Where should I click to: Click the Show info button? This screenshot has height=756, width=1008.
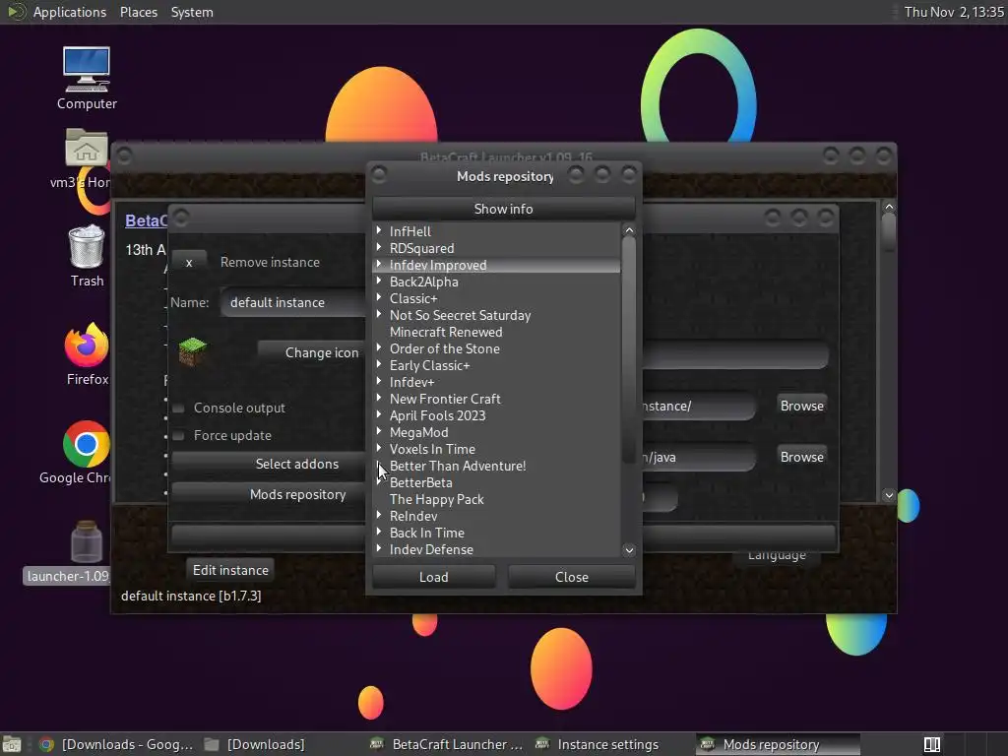[503, 209]
